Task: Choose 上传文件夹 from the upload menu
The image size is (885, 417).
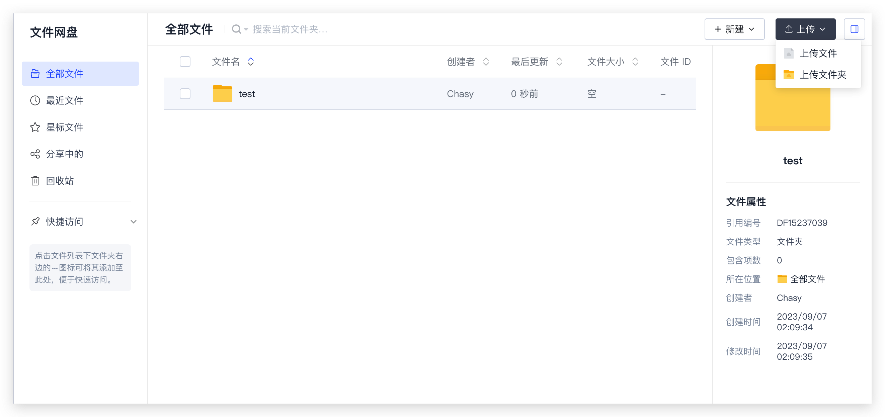Action: pyautogui.click(x=818, y=75)
